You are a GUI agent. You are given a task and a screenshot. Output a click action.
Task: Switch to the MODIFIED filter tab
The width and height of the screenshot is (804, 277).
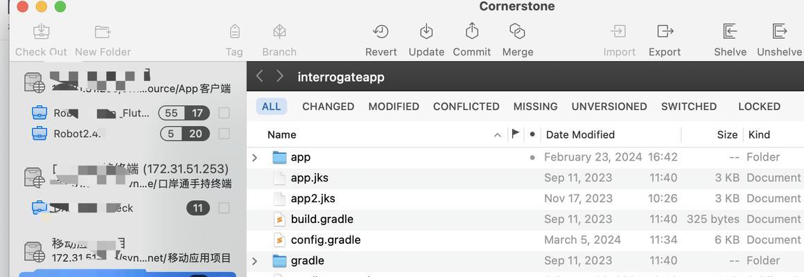click(394, 107)
